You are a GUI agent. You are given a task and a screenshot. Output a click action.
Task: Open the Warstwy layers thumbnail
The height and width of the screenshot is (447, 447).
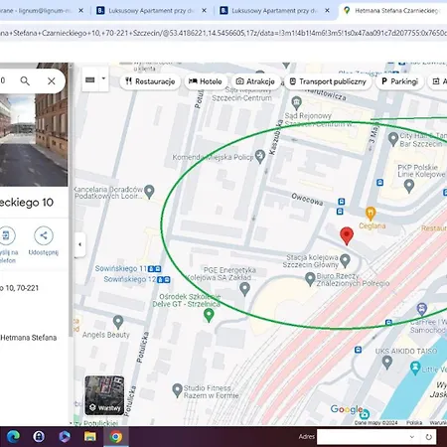[104, 395]
